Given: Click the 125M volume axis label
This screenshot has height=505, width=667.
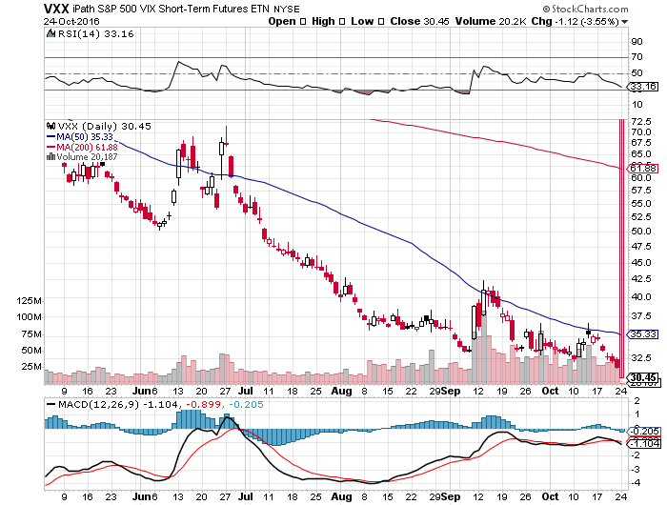Looking at the screenshot, I should [29, 301].
